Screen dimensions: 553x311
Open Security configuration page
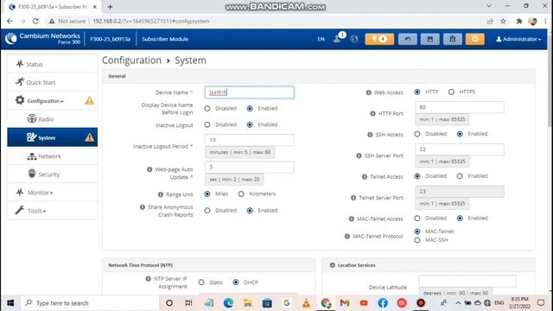pyautogui.click(x=52, y=175)
